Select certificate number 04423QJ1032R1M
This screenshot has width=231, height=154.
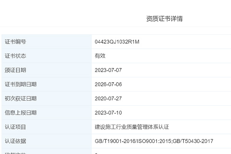[117, 42]
